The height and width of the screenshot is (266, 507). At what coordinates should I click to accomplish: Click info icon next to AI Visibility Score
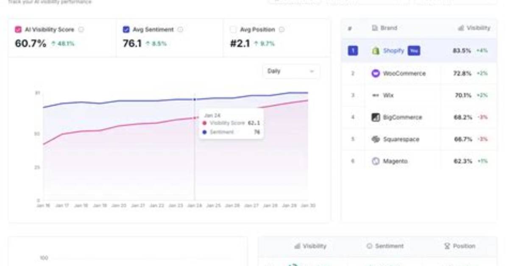point(81,29)
